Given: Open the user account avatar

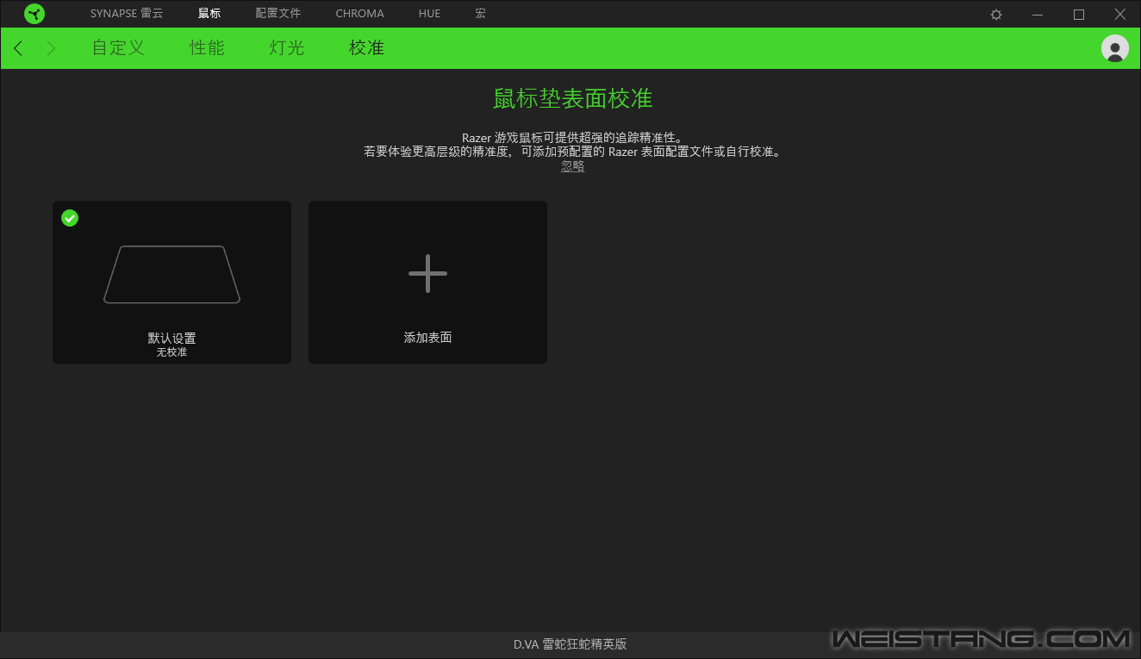Looking at the screenshot, I should (x=1114, y=48).
